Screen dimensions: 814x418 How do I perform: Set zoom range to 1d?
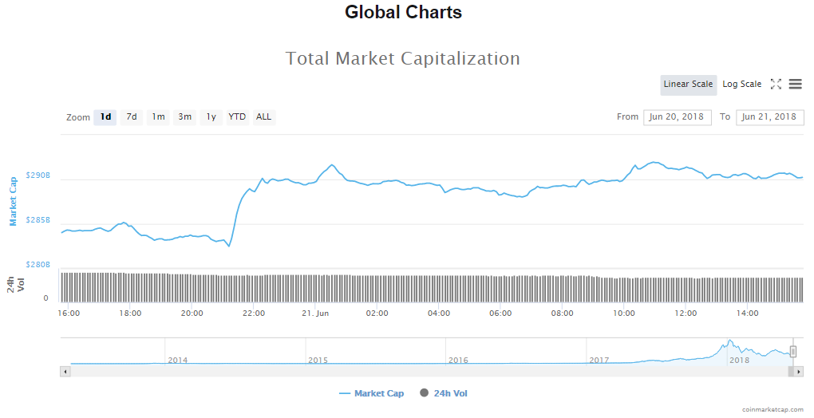point(105,117)
